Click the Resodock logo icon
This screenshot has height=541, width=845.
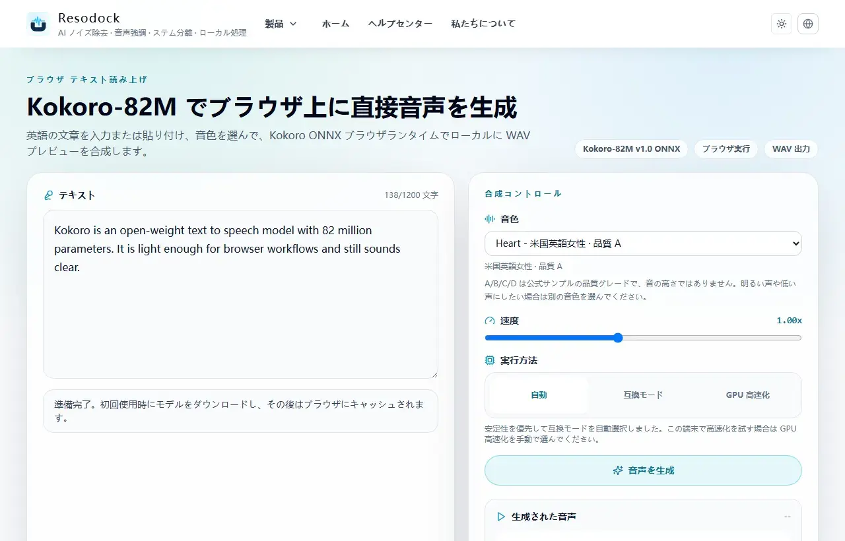pos(38,24)
